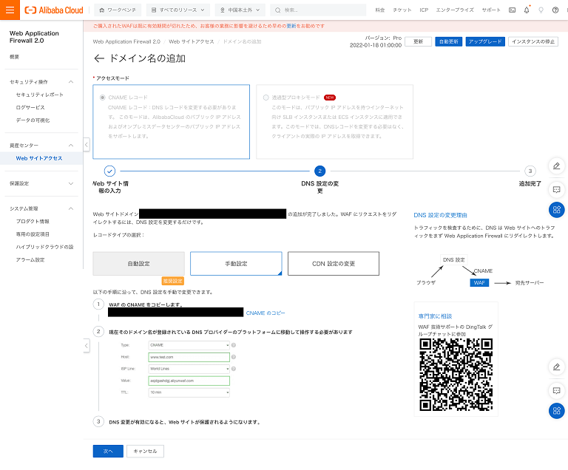The height and width of the screenshot is (470, 568).
Task: Click the 検索 search input field
Action: (x=322, y=10)
